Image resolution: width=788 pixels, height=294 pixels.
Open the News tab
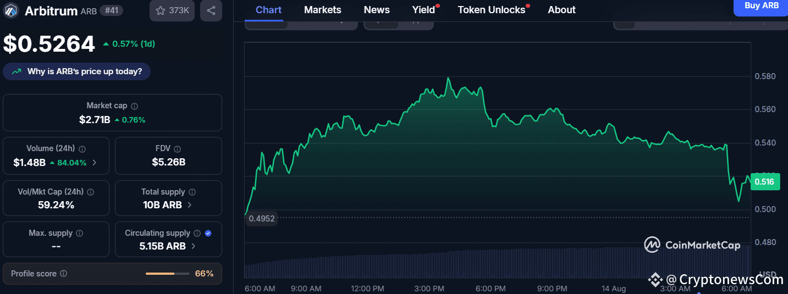(x=377, y=10)
